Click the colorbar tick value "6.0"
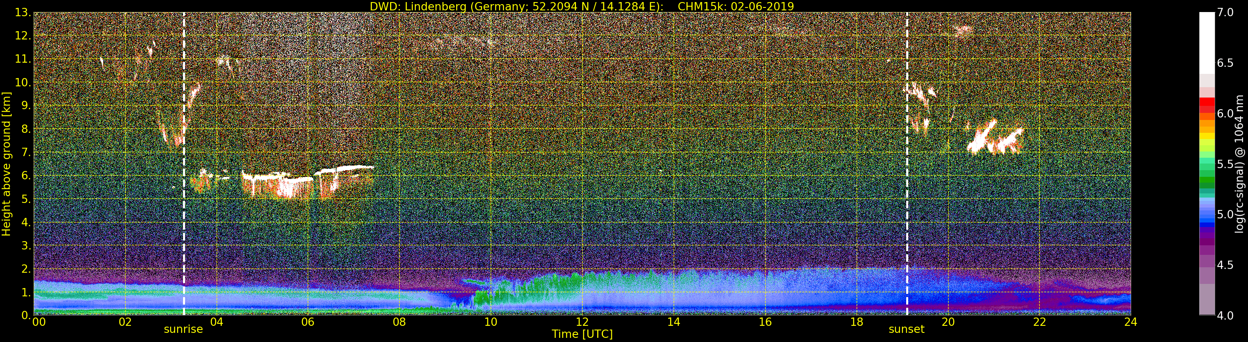Image resolution: width=1248 pixels, height=342 pixels. 1225,113
